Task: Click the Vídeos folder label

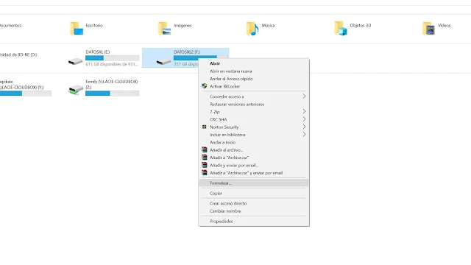Action: click(444, 26)
